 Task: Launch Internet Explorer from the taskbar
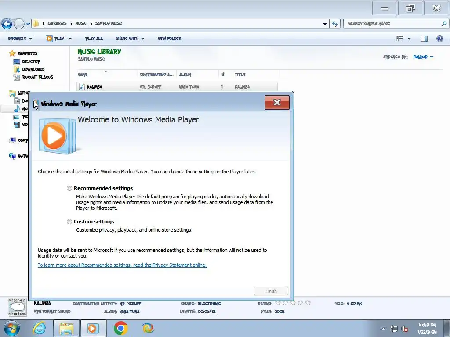click(39, 328)
